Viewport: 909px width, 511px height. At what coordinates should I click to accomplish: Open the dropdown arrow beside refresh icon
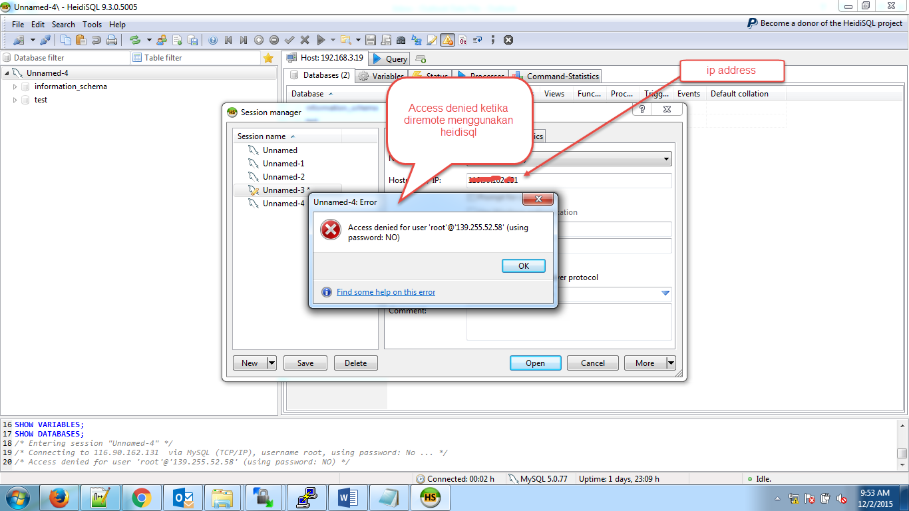(149, 40)
